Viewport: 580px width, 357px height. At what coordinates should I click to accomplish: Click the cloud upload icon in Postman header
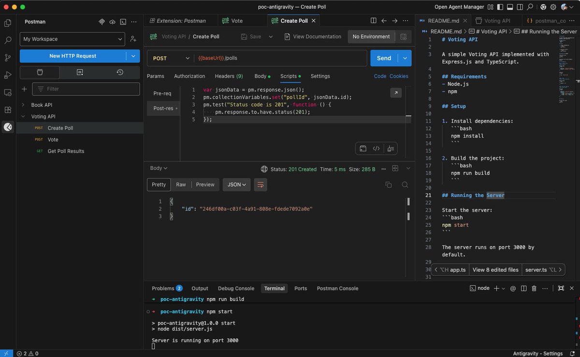click(x=113, y=22)
